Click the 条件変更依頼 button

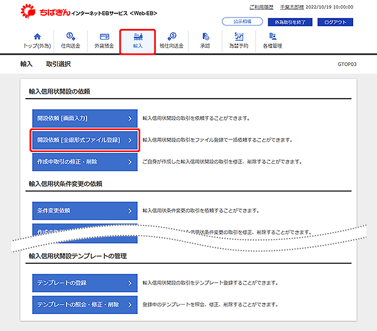tap(85, 211)
